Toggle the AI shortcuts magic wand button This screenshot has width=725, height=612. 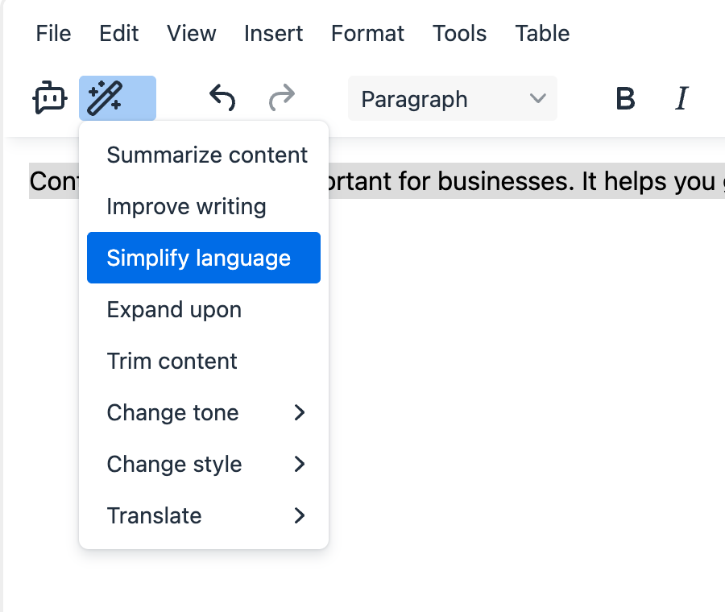pyautogui.click(x=118, y=98)
